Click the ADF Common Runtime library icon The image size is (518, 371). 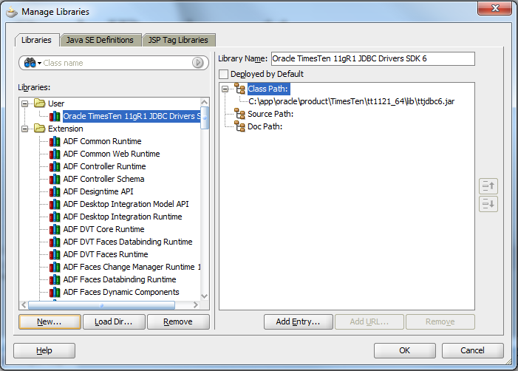(x=55, y=141)
